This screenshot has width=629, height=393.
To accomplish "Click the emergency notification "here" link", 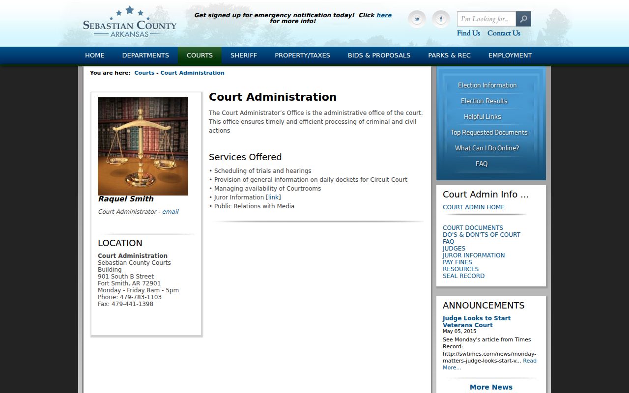I will click(384, 15).
